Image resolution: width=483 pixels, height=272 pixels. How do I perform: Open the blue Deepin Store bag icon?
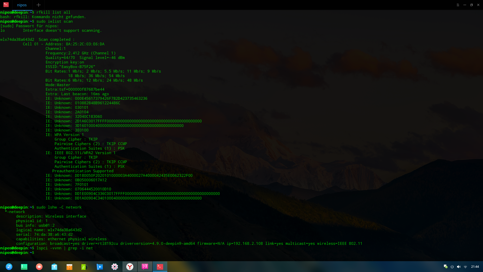coord(54,267)
